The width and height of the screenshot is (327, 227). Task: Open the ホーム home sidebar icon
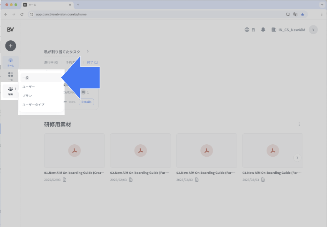(10, 62)
